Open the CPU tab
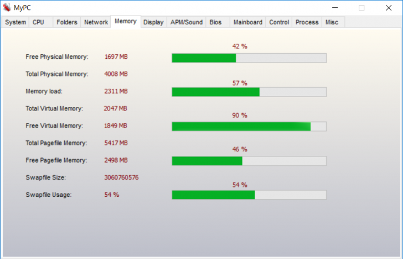Viewport: 403px width, 259px height. tap(41, 22)
